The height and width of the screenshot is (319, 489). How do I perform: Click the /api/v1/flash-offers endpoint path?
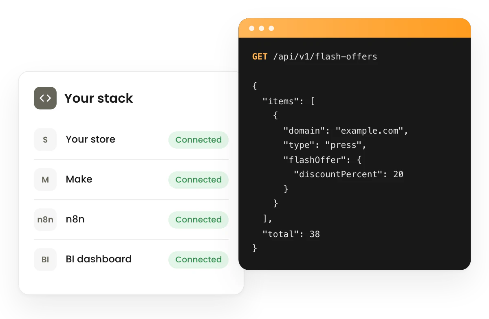point(325,57)
